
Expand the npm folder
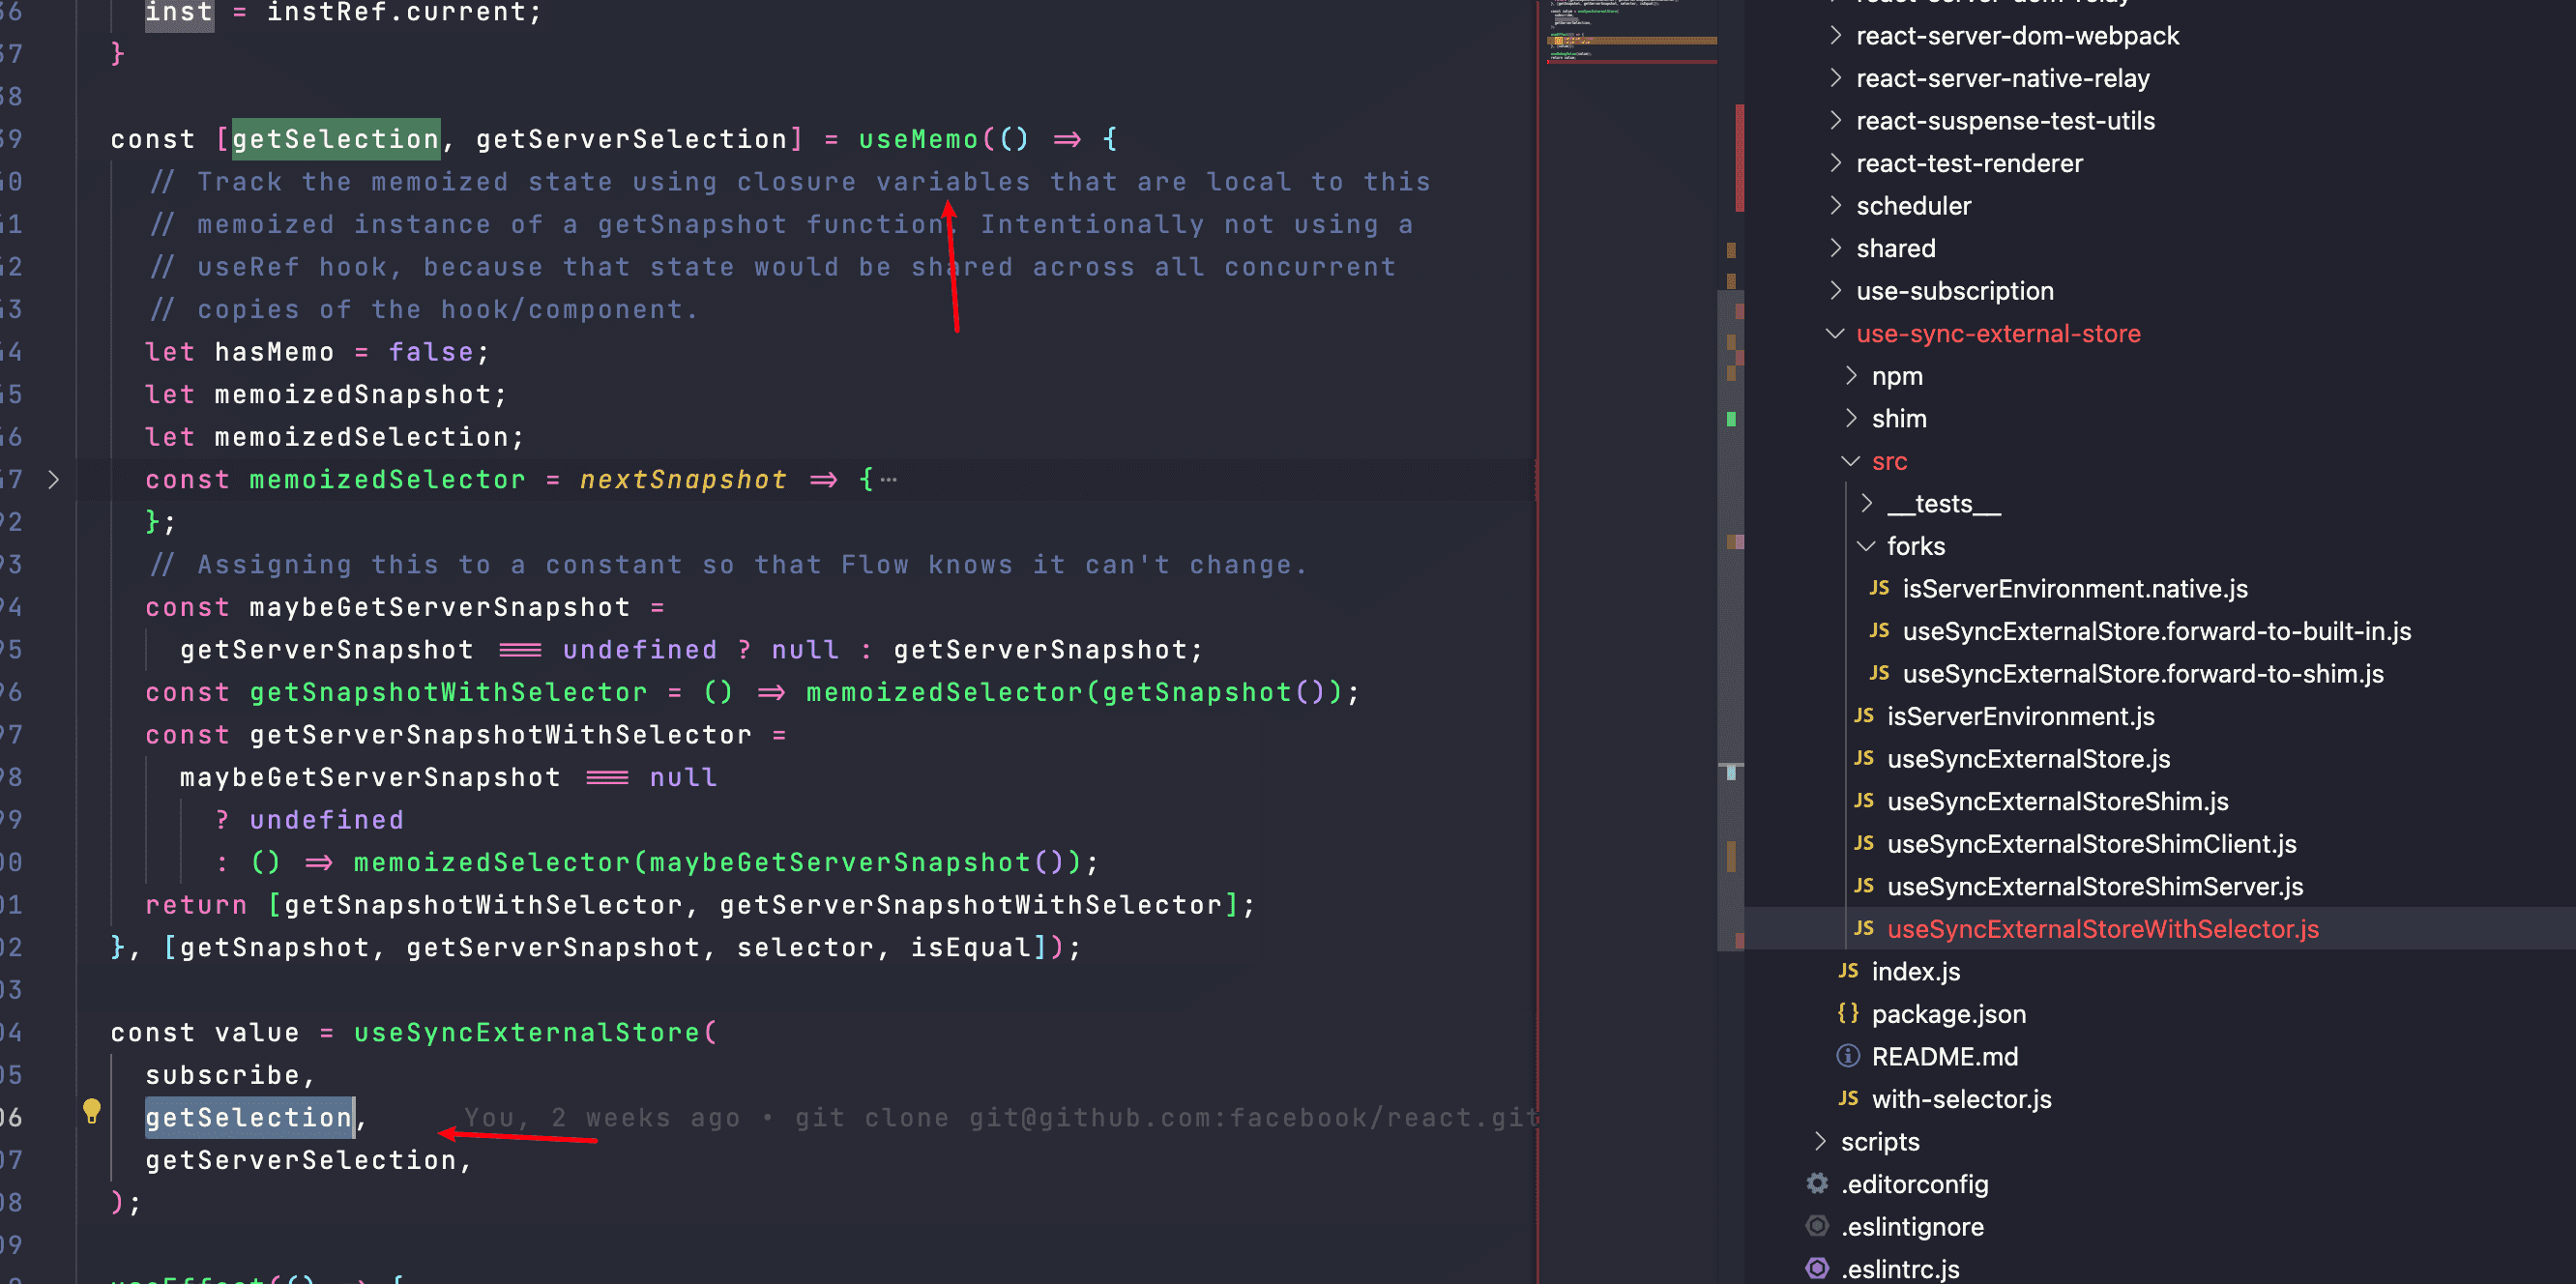pos(1851,376)
